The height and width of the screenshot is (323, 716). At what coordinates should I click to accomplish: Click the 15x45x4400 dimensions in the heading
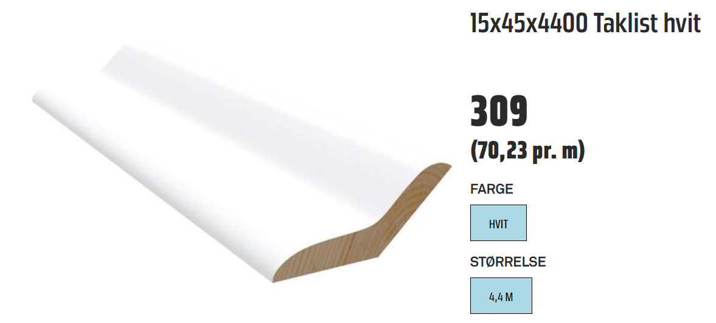tap(529, 23)
